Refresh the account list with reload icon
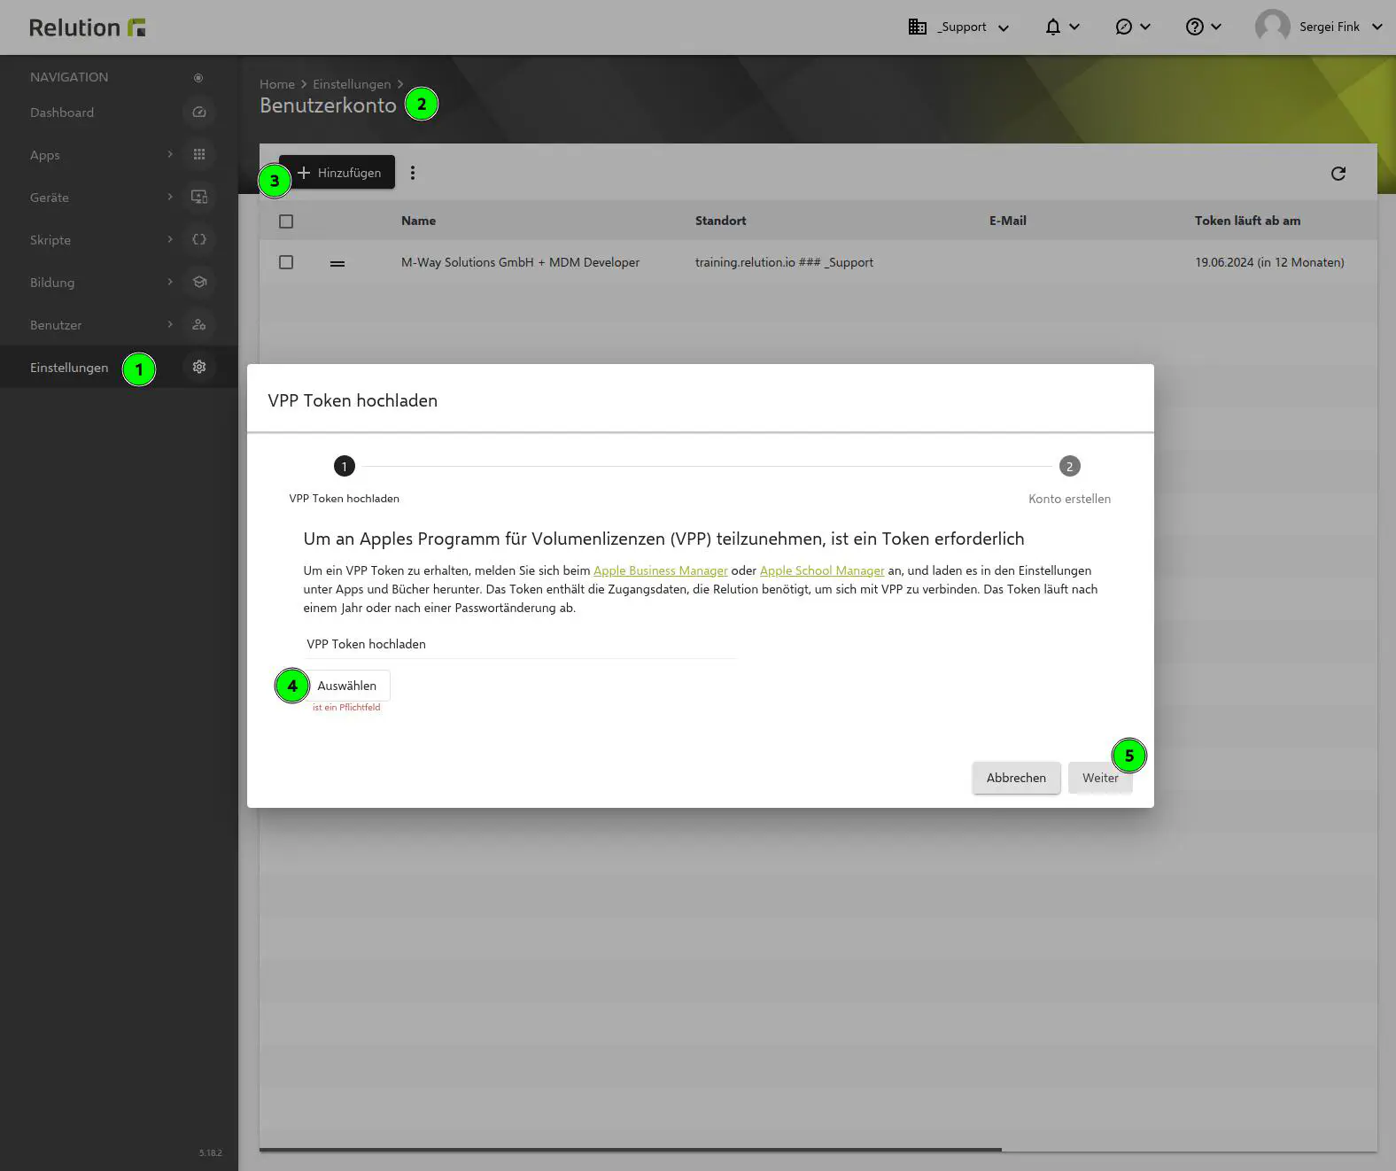Image resolution: width=1396 pixels, height=1171 pixels. [1338, 174]
